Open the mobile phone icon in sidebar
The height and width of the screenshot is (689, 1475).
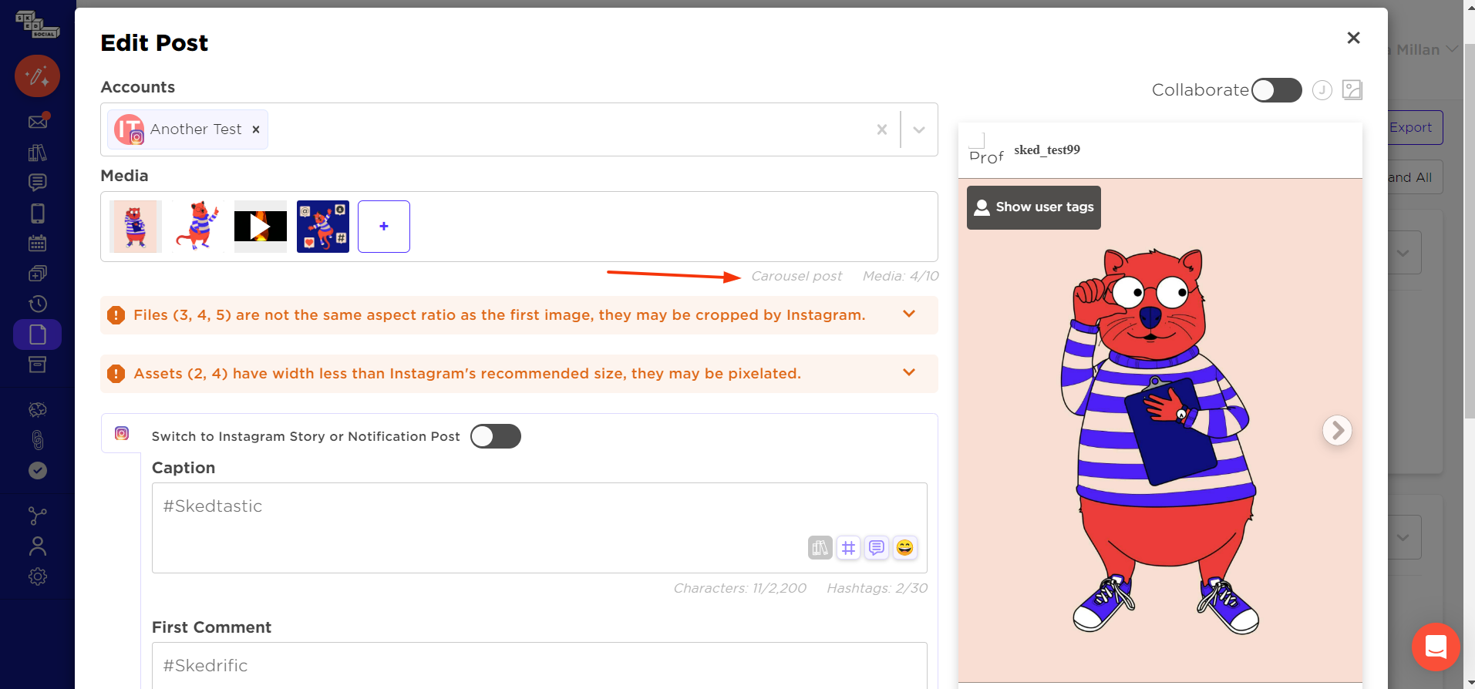(37, 213)
